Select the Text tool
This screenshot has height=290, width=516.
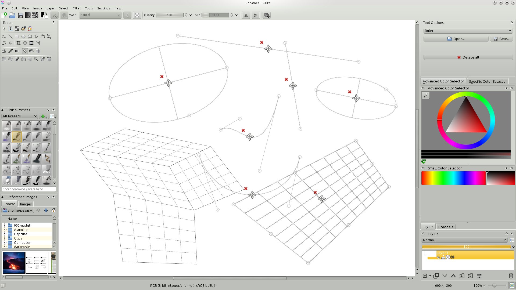pyautogui.click(x=10, y=28)
